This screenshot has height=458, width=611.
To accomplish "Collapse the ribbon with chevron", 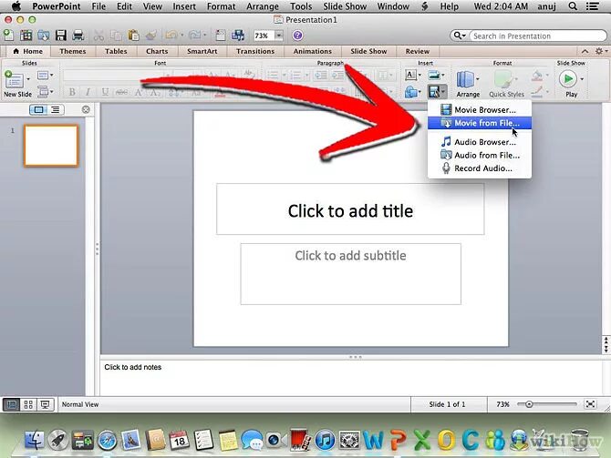I will (x=585, y=51).
